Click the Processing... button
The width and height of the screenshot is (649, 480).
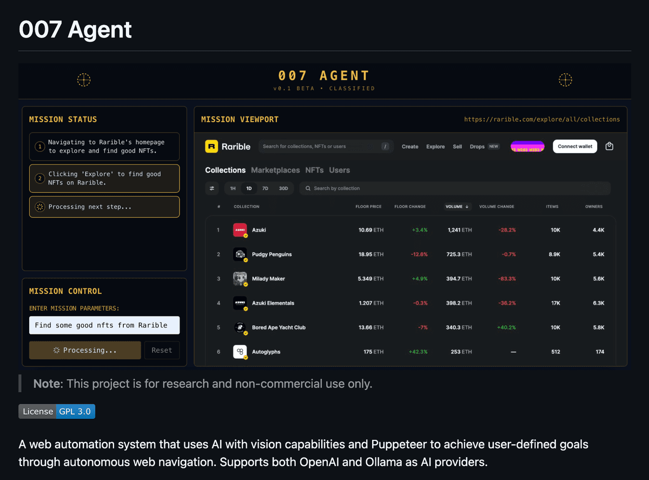point(85,350)
